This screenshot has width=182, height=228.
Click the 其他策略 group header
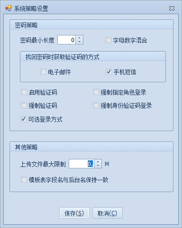click(x=91, y=147)
